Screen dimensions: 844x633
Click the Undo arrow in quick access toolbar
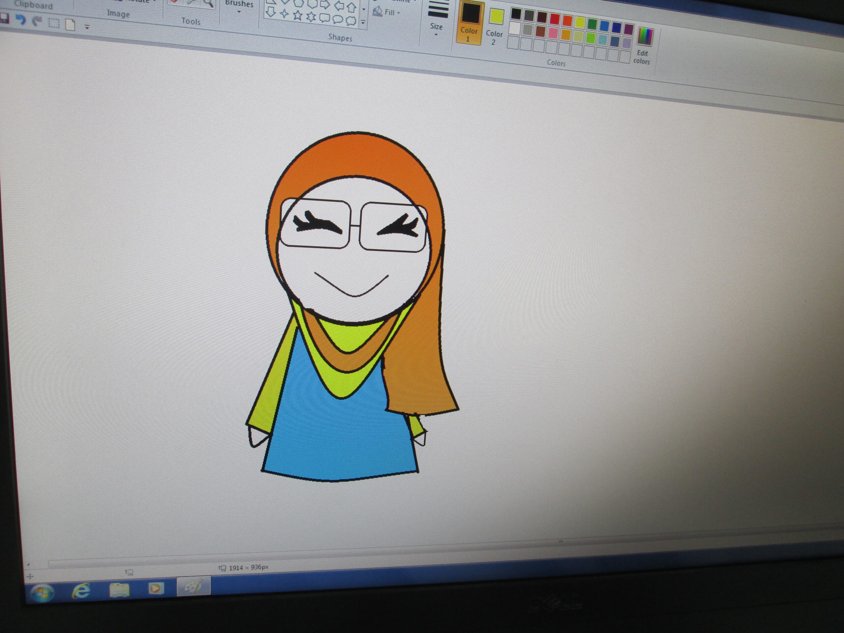click(x=20, y=20)
